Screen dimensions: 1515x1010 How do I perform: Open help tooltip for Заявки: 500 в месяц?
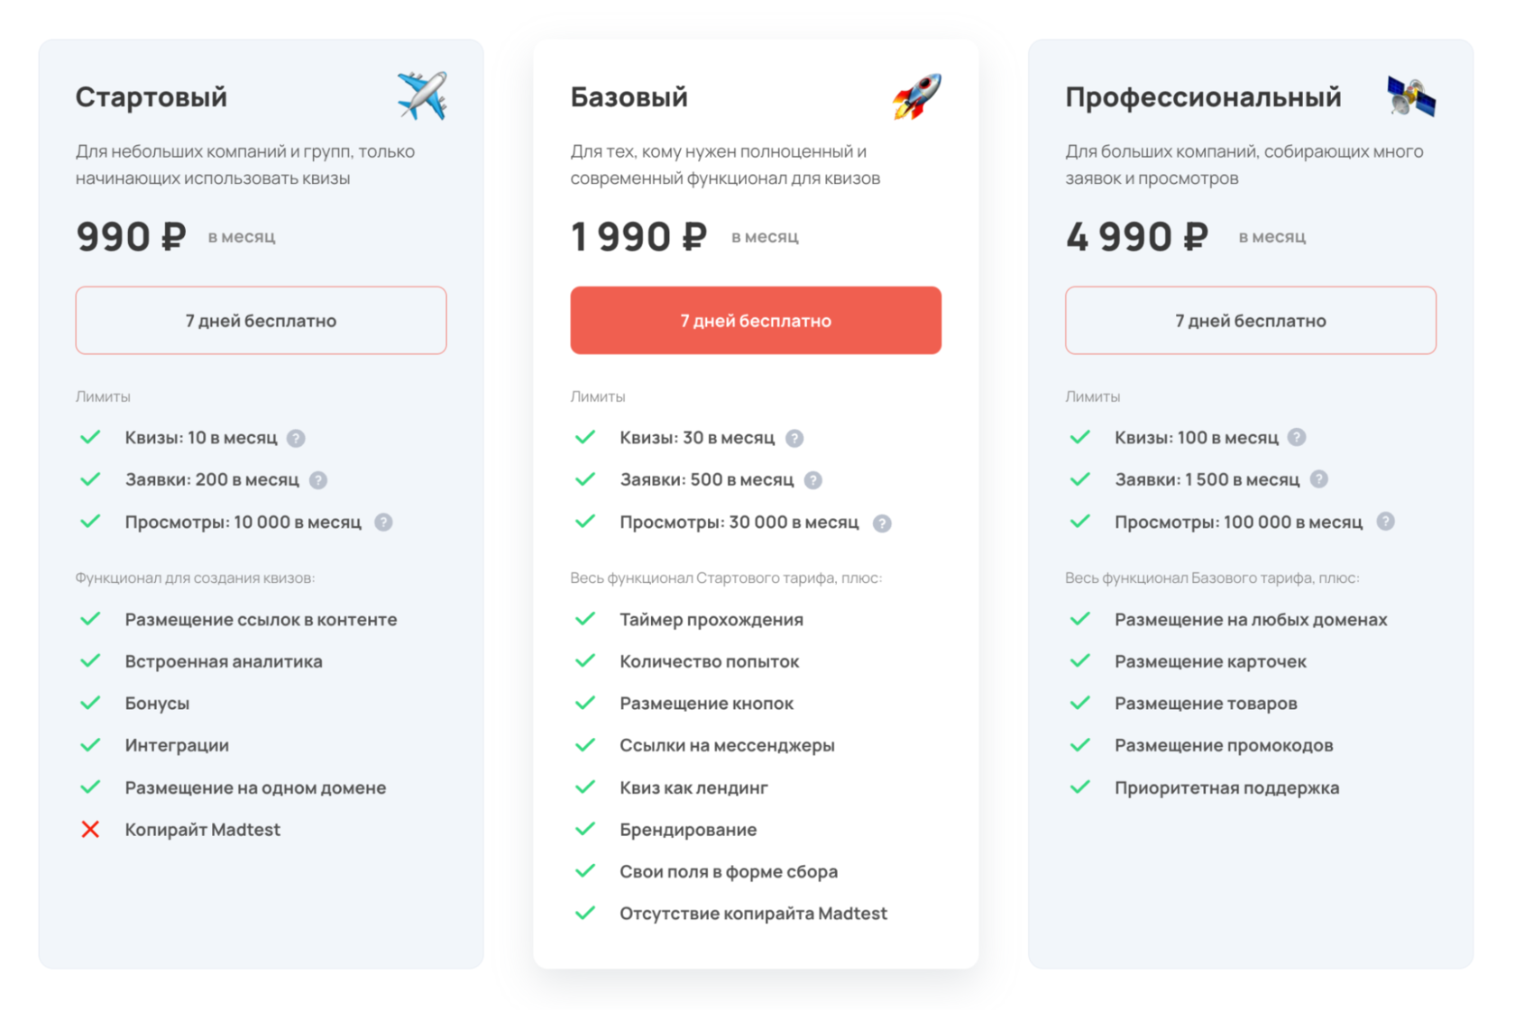(x=814, y=480)
